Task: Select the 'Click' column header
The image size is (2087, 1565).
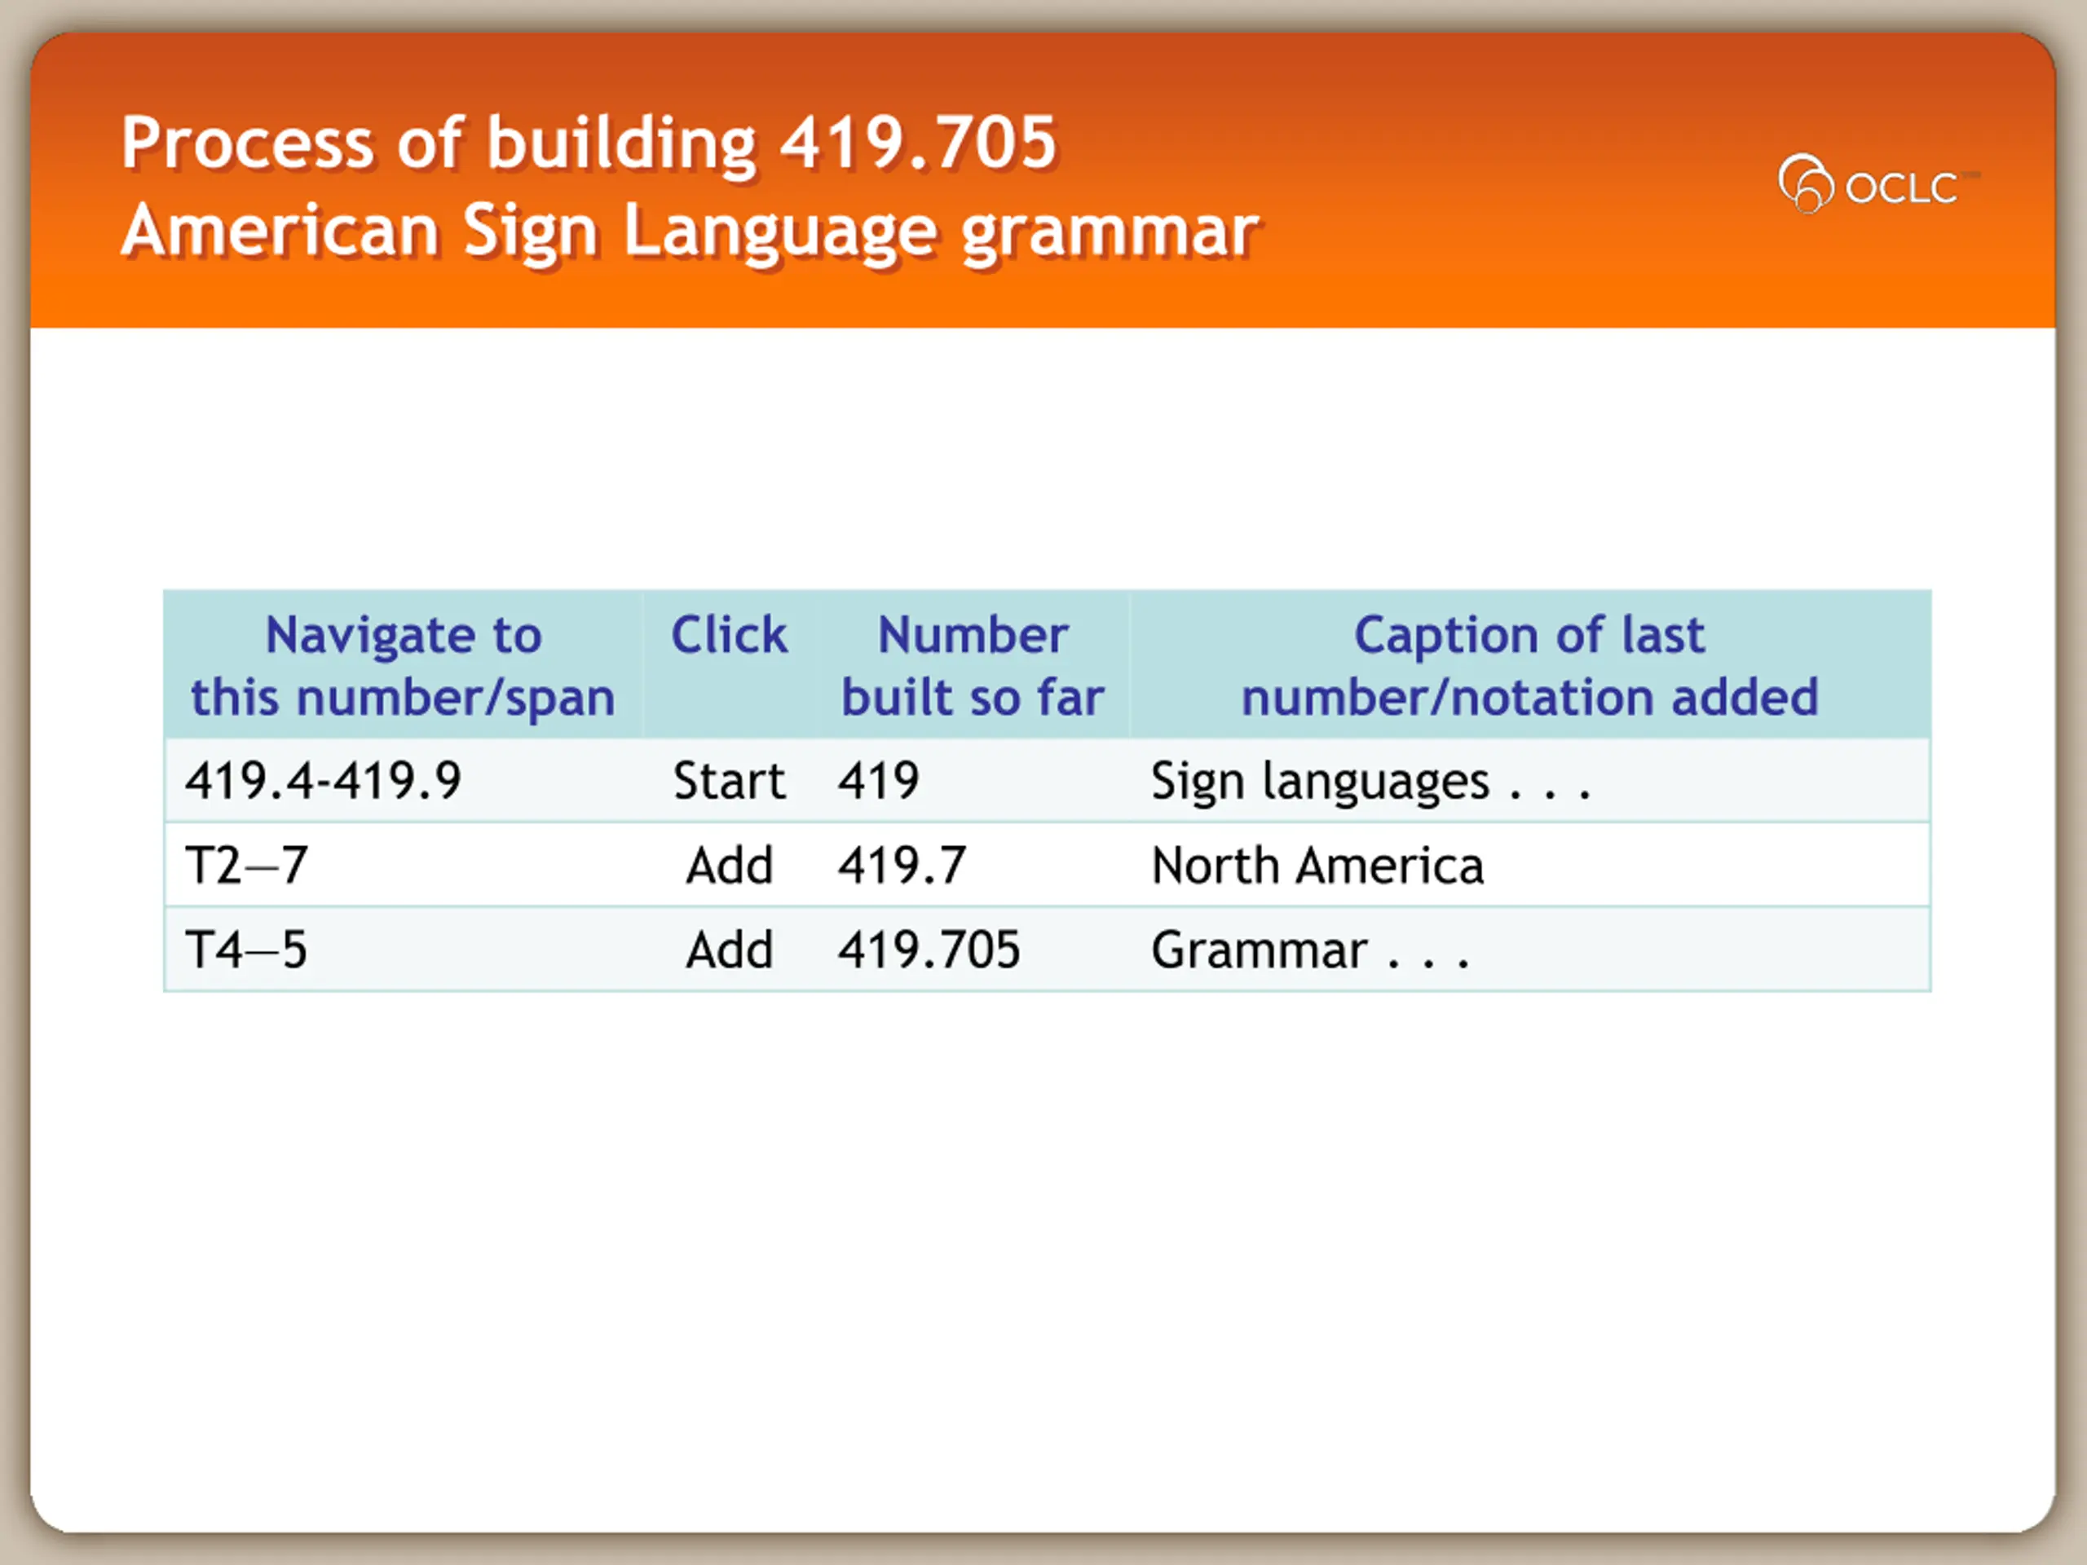Action: [x=728, y=635]
